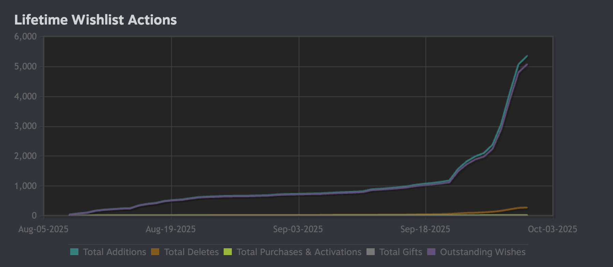The height and width of the screenshot is (267, 613).
Task: Click the green Purchases & Activations legend swatch
Action: [228, 252]
